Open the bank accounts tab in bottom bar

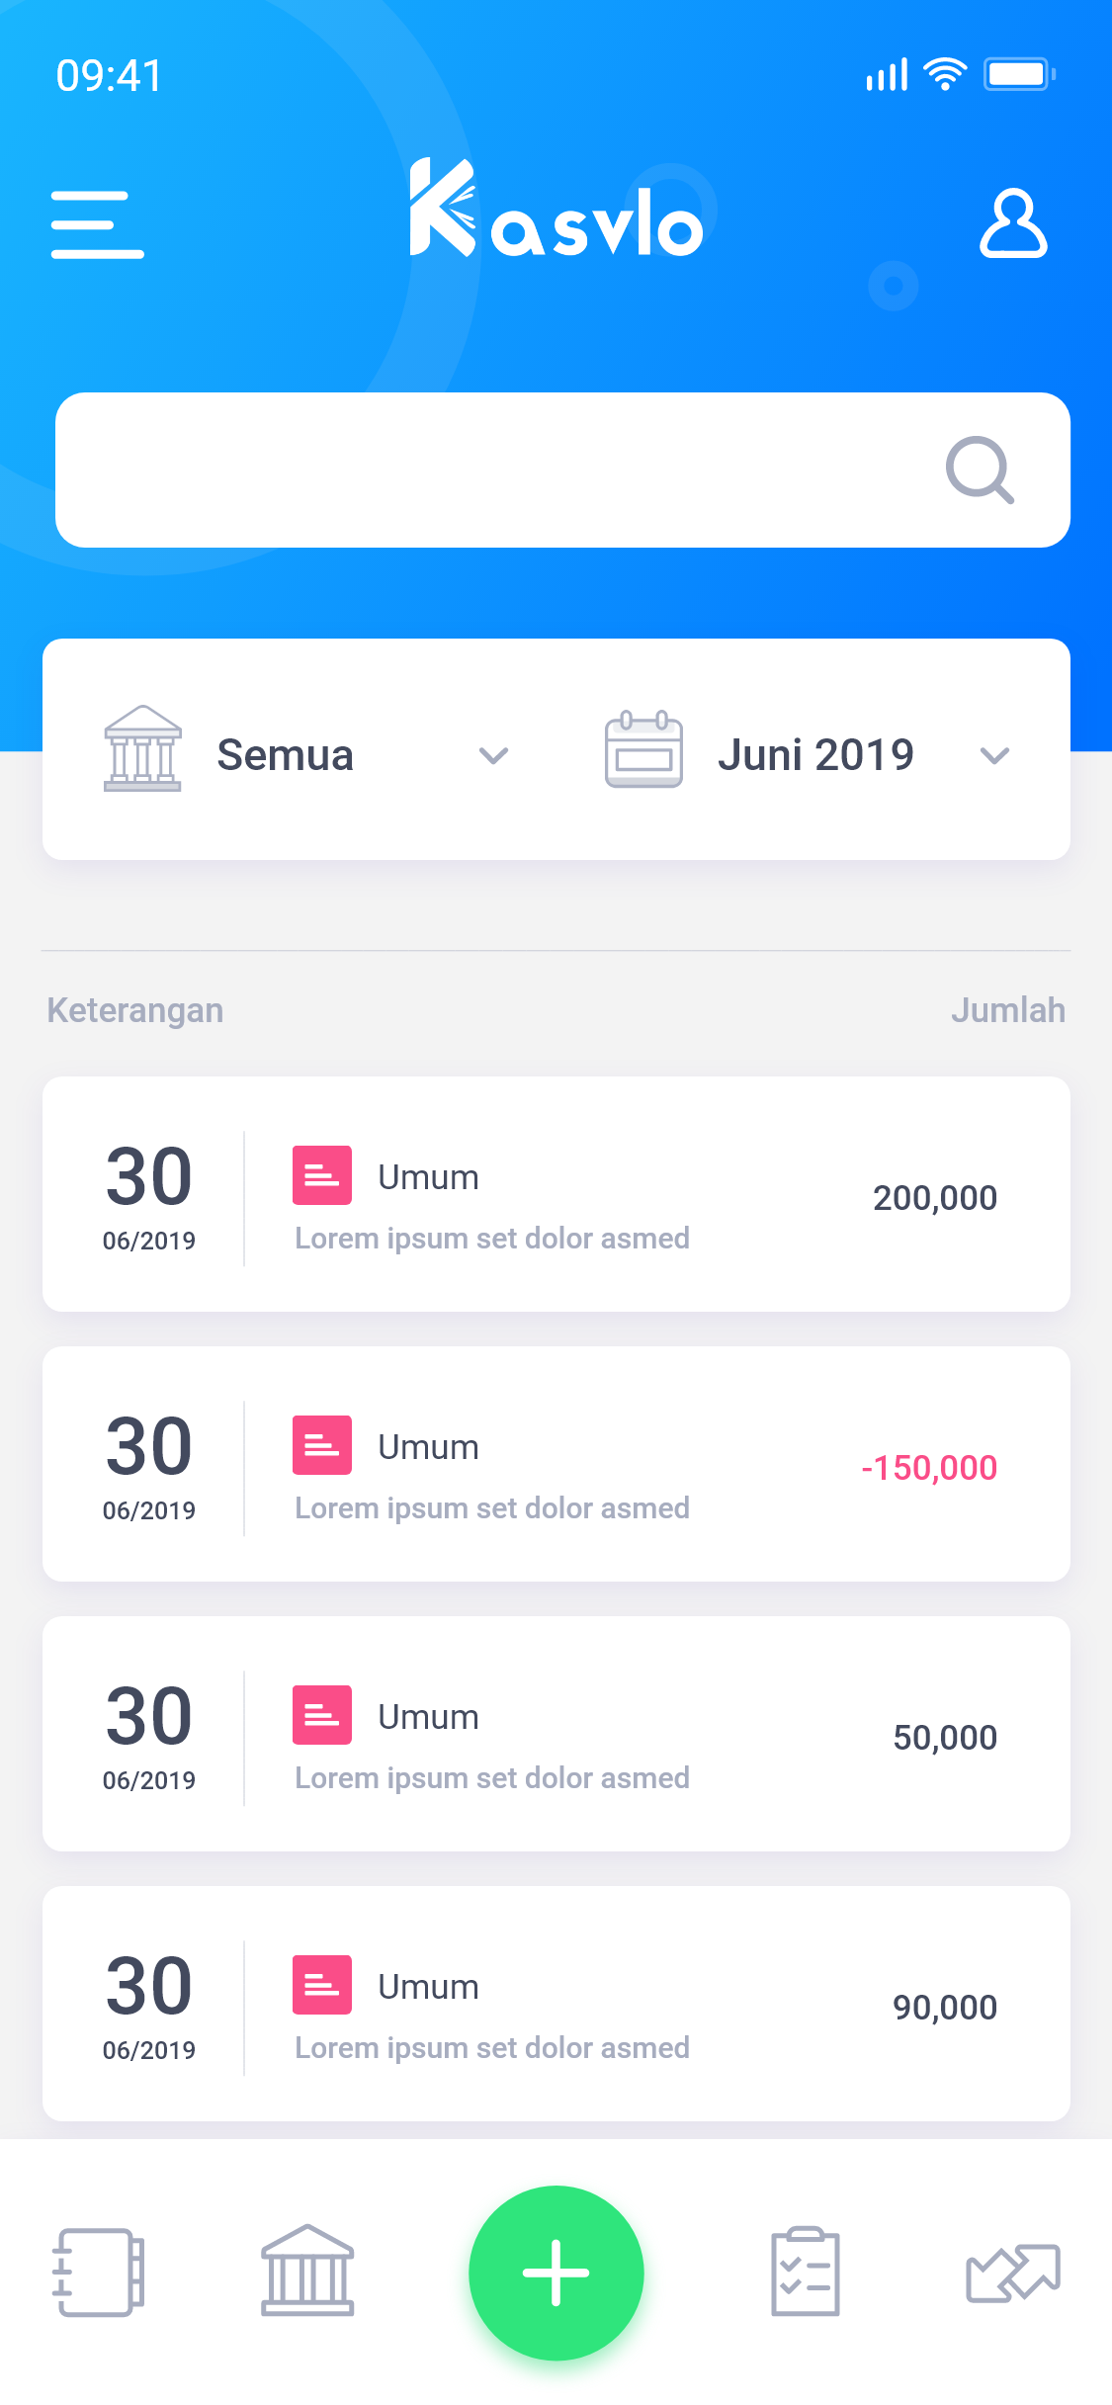point(307,2271)
